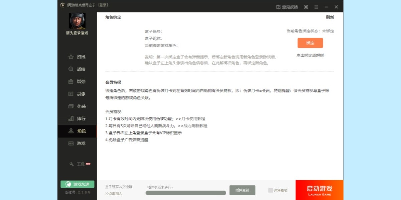The image size is (401, 200).
Task: Enable the 纯净模式 checkbox
Action: click(270, 190)
